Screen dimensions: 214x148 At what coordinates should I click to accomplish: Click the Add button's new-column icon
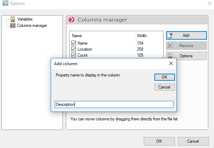pos(170,35)
